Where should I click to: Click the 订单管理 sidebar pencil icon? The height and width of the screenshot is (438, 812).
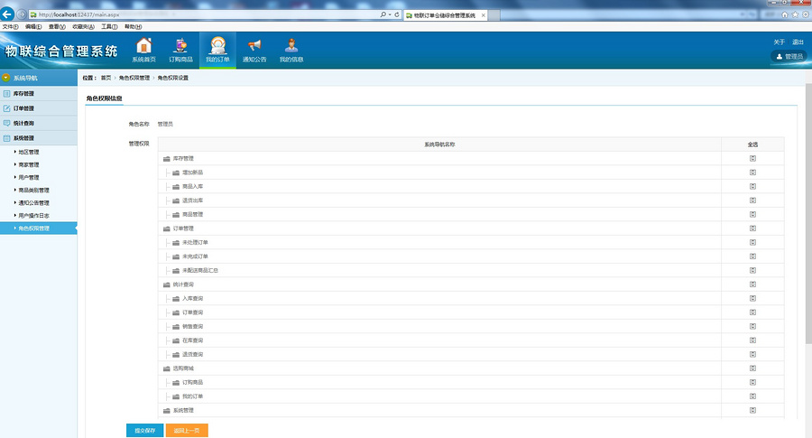pyautogui.click(x=6, y=108)
